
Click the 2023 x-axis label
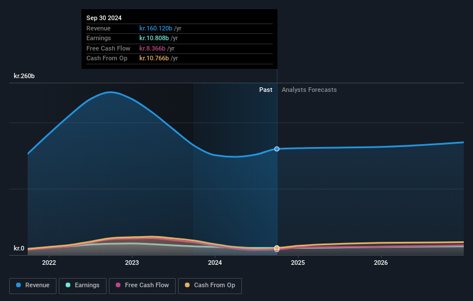(x=132, y=263)
